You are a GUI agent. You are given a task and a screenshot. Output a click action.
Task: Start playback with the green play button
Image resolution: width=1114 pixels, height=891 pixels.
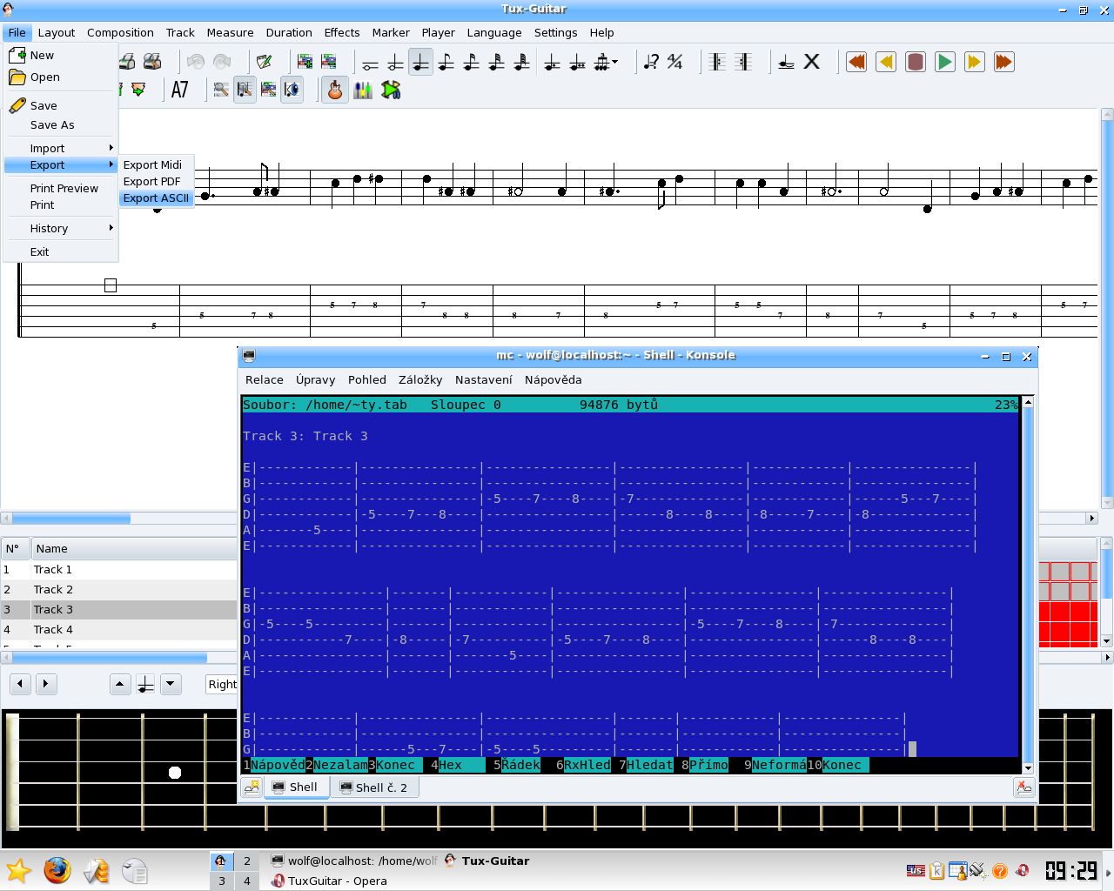tap(945, 63)
